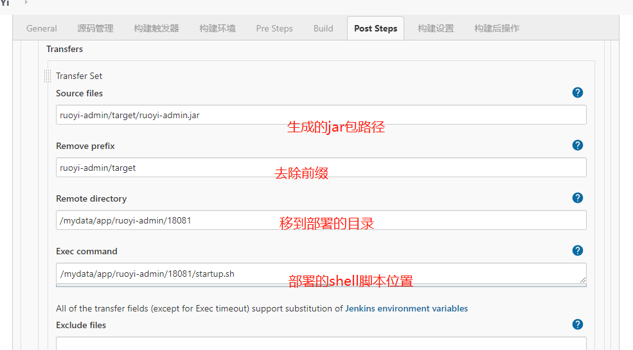Click the Transfer Set label
Image resolution: width=633 pixels, height=350 pixels.
pyautogui.click(x=79, y=76)
